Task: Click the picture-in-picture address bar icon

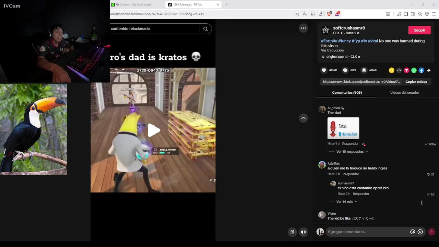Action: tap(312, 14)
